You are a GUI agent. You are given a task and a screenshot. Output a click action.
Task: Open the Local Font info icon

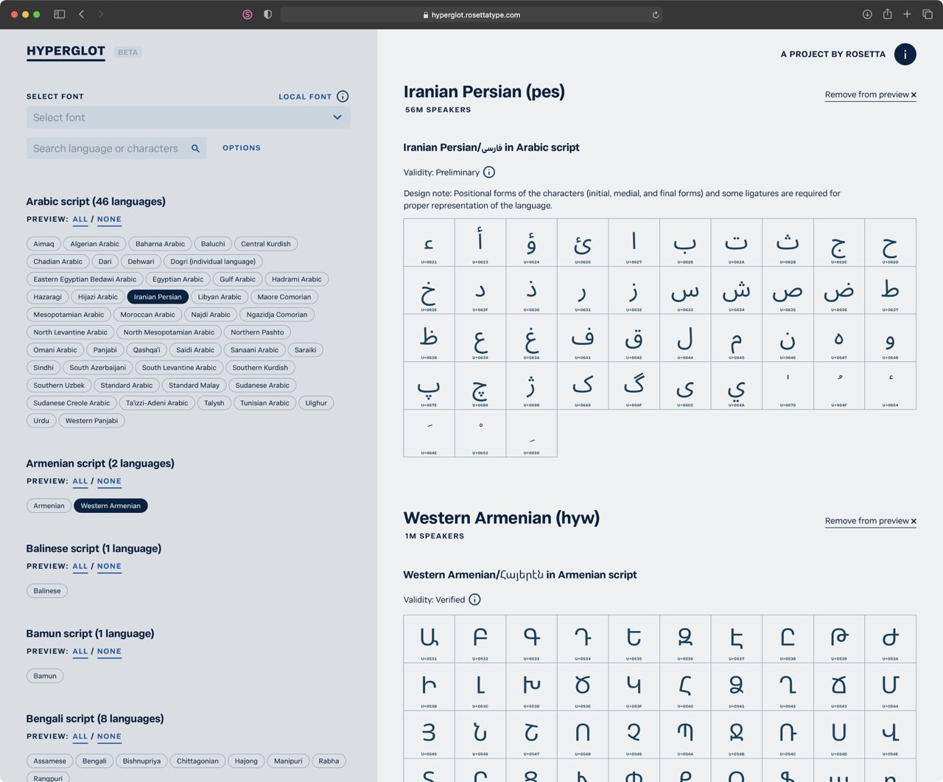click(343, 97)
